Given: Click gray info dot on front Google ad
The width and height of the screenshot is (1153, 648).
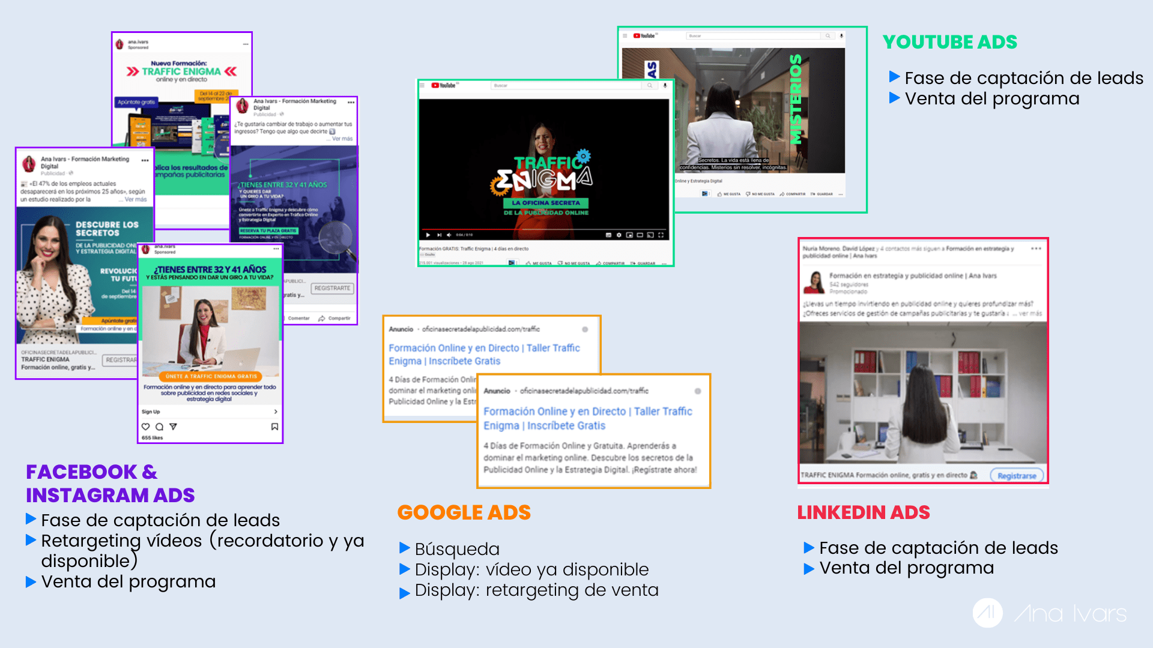Looking at the screenshot, I should point(698,391).
